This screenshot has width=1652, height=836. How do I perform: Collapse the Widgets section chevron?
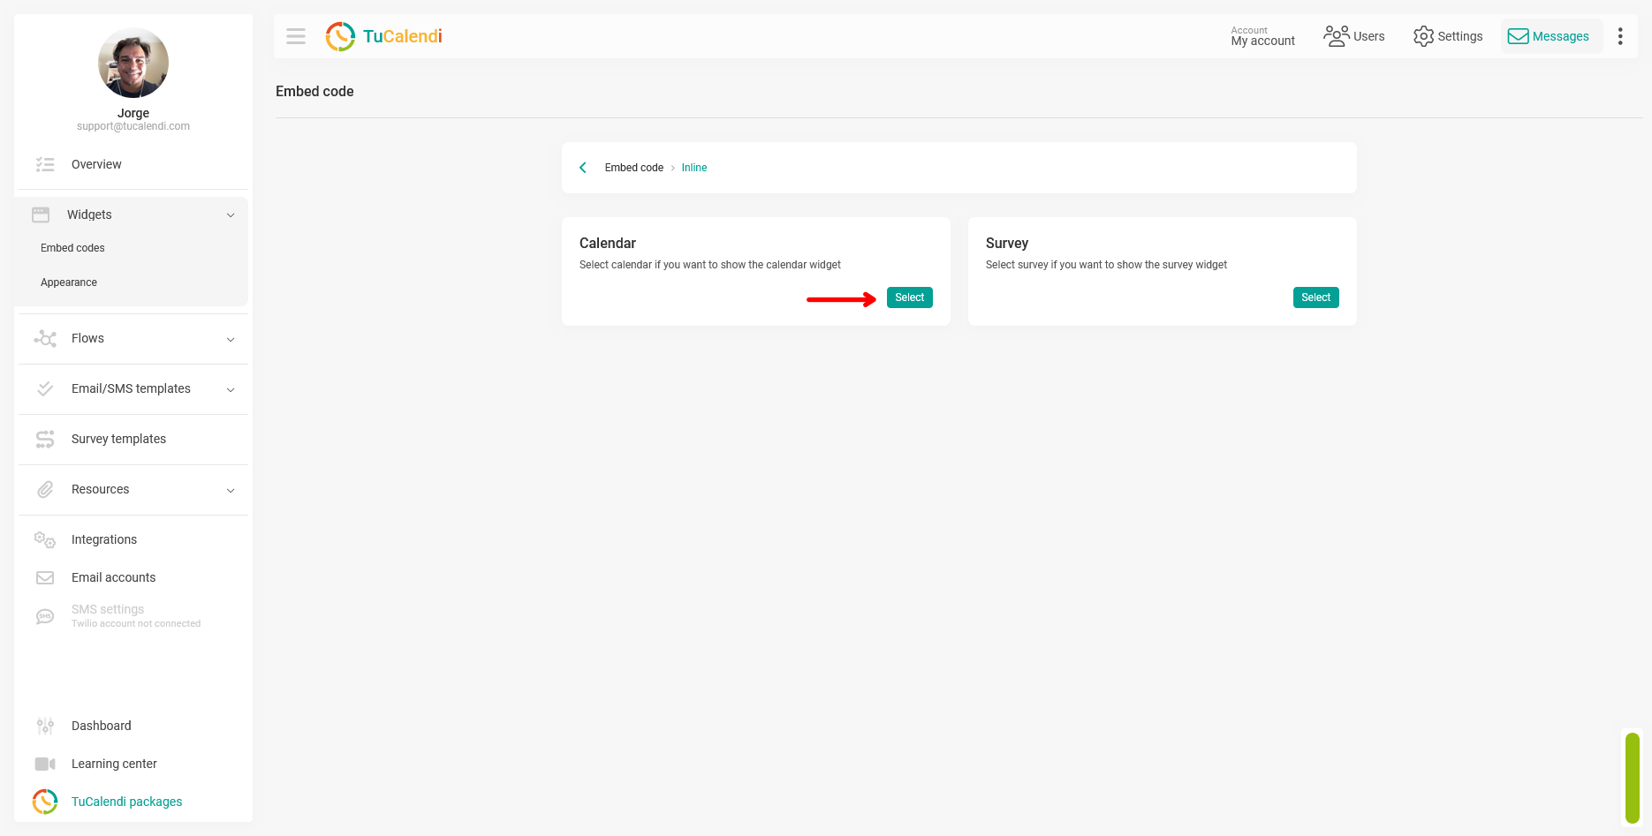click(231, 215)
